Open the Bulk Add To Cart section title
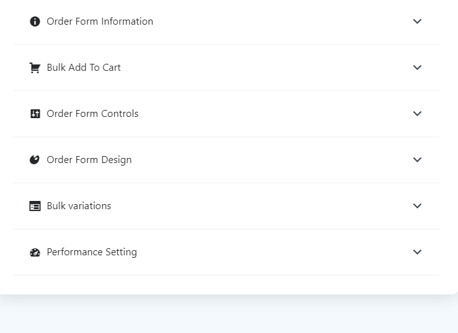Screen dimensions: 458x333 point(83,68)
